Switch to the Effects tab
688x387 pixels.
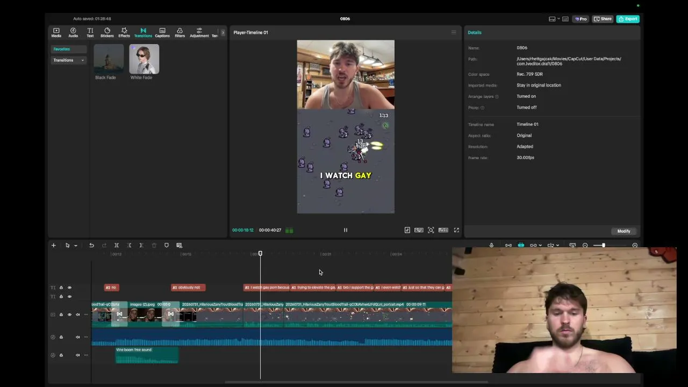point(124,33)
